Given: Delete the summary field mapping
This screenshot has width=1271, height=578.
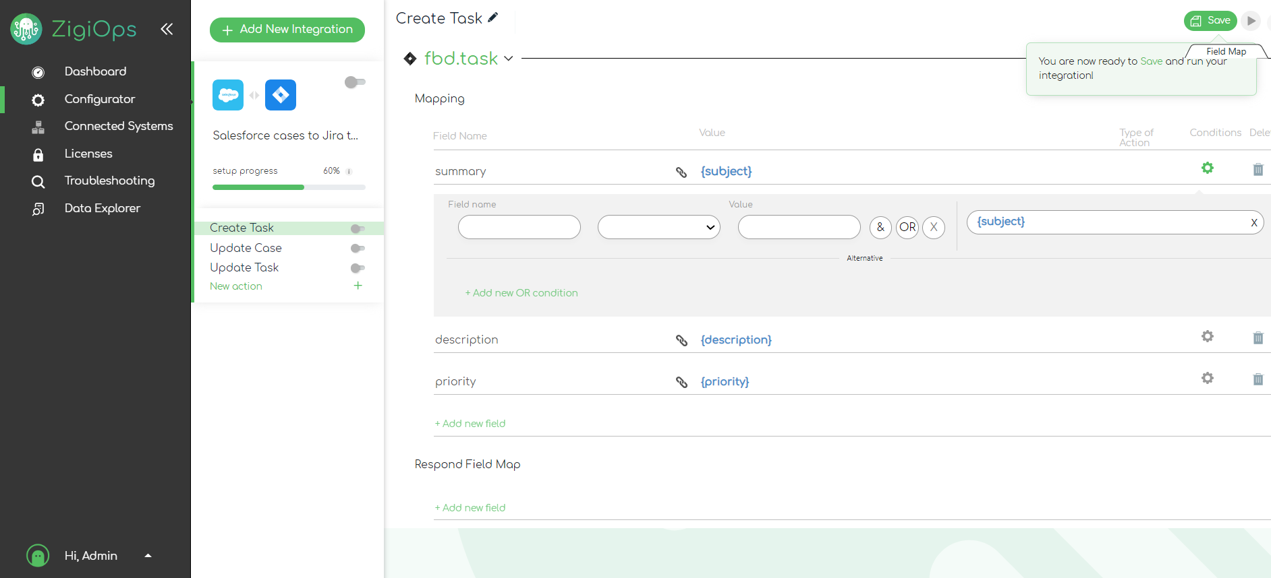Looking at the screenshot, I should tap(1258, 170).
